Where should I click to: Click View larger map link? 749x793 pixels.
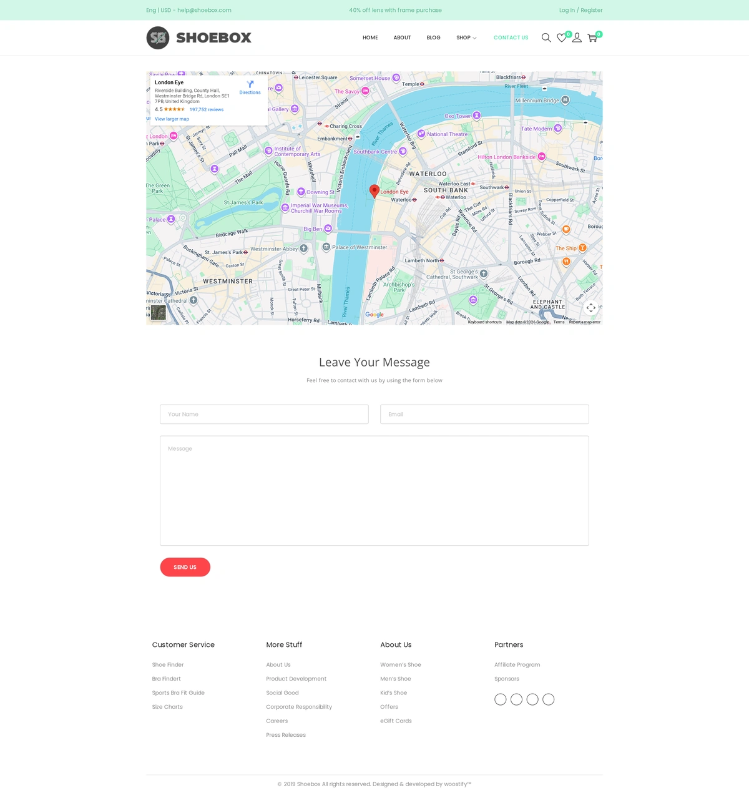click(x=172, y=119)
